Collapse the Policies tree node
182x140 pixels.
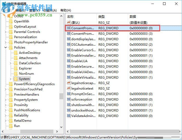(x=5, y=47)
